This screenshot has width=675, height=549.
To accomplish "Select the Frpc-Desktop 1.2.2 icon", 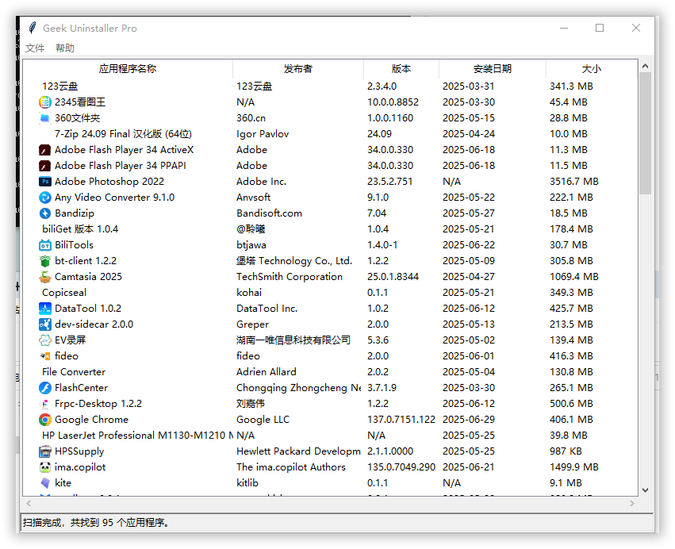I will point(44,404).
